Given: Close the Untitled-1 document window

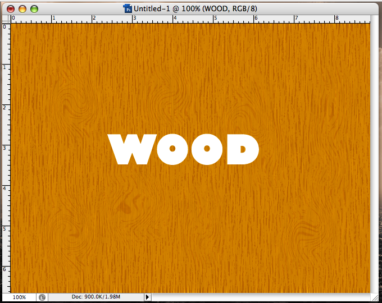Looking at the screenshot, I should tap(11, 9).
